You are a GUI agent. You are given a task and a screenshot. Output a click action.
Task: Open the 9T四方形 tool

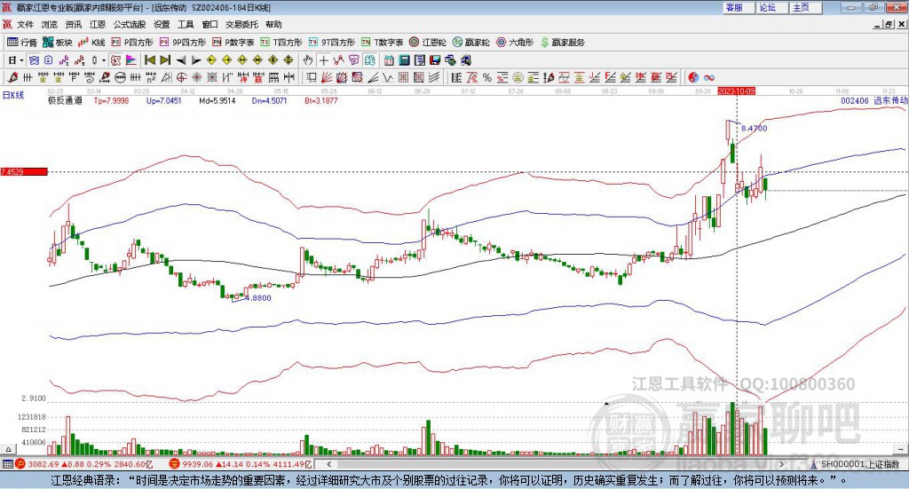click(332, 43)
